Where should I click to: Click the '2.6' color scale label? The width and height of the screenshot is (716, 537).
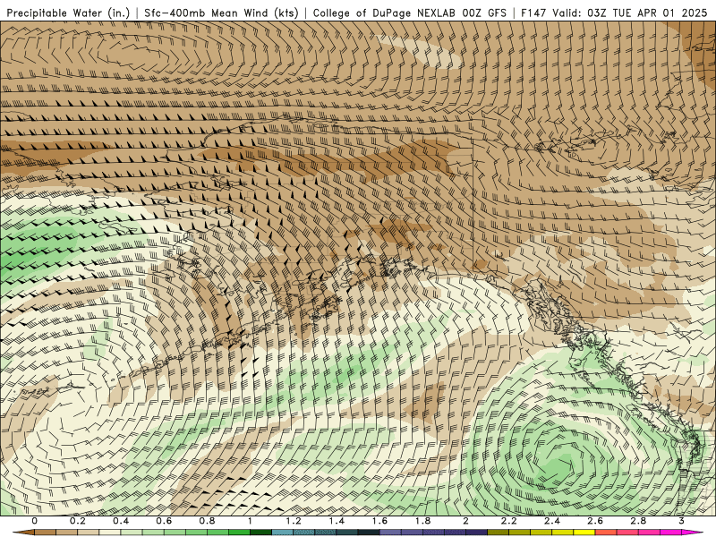point(595,521)
